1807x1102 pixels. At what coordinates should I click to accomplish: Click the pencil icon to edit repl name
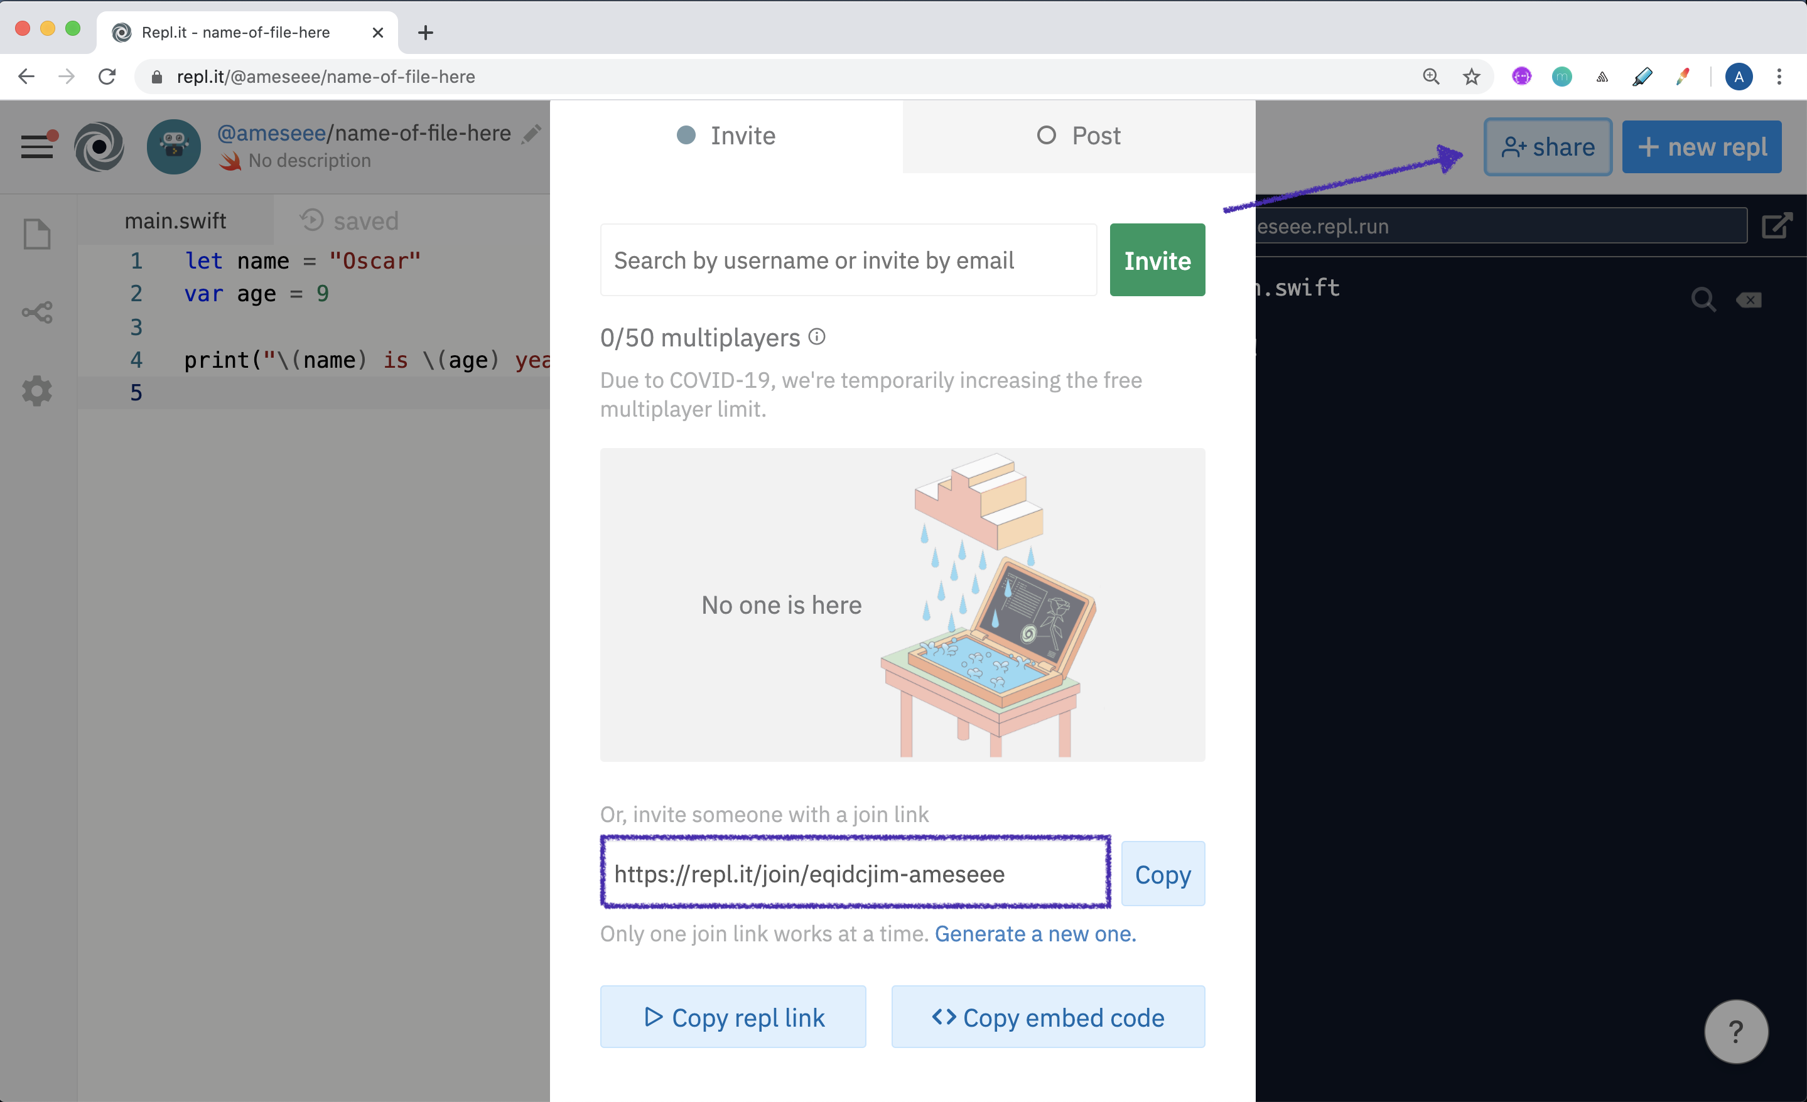pos(532,134)
